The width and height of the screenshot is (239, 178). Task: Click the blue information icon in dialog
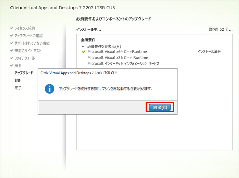coord(49,89)
